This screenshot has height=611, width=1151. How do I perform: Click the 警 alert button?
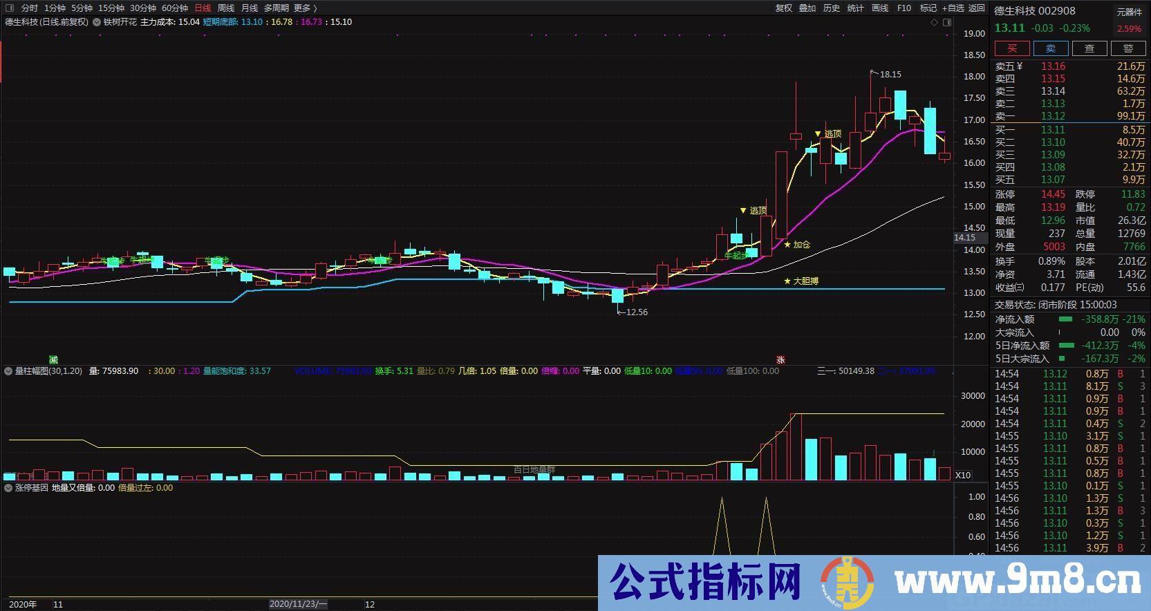point(1128,48)
